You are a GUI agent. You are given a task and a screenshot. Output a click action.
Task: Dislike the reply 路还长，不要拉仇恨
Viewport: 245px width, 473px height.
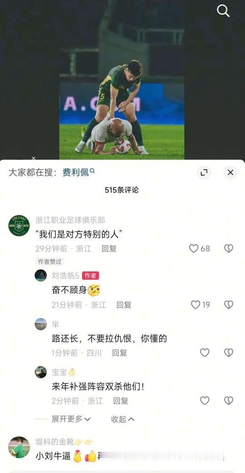click(229, 353)
